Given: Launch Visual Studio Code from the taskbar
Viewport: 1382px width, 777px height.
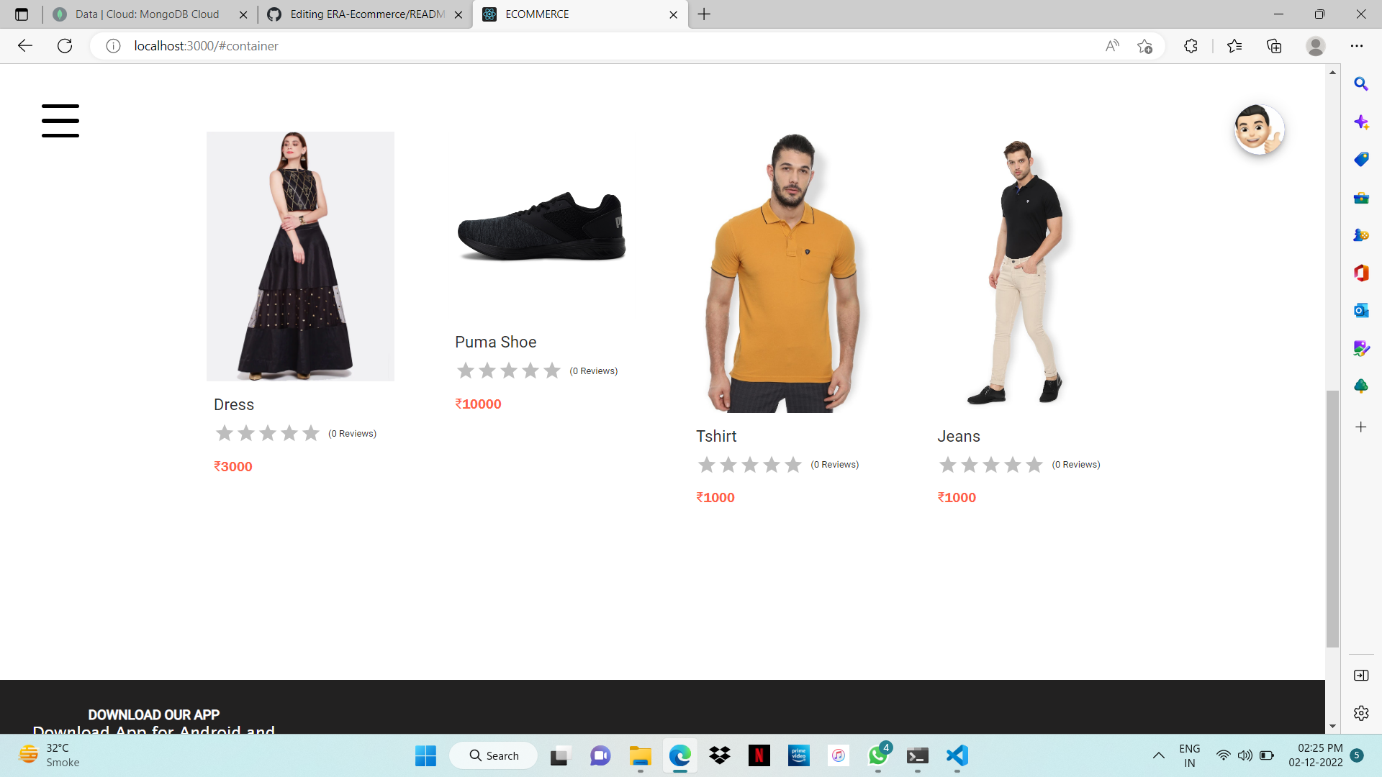Looking at the screenshot, I should (x=957, y=756).
